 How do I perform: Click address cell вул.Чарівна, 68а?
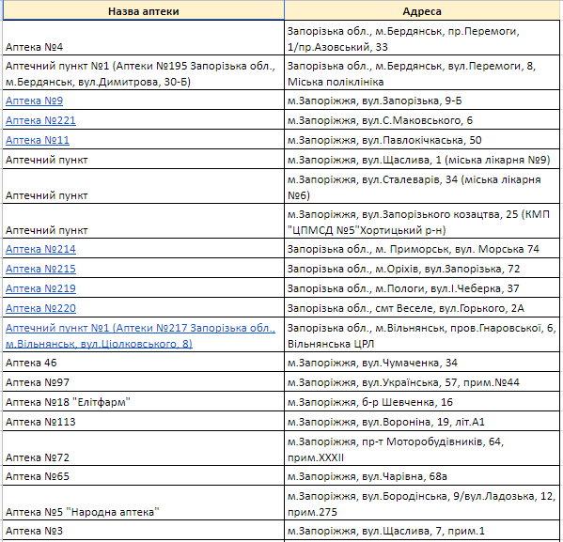pyautogui.click(x=422, y=475)
